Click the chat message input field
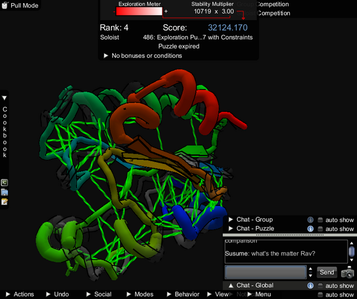This screenshot has width=357, height=299. [x=265, y=272]
